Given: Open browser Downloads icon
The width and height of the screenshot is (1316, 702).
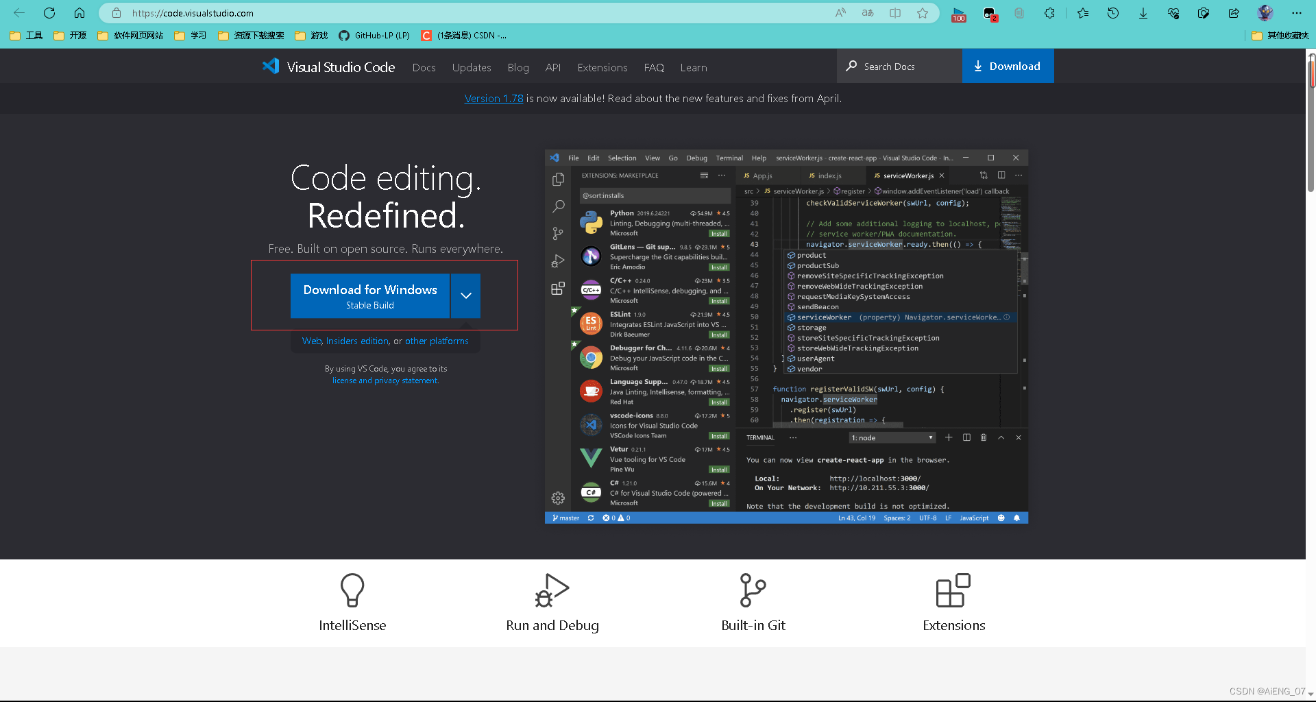Looking at the screenshot, I should pos(1143,13).
